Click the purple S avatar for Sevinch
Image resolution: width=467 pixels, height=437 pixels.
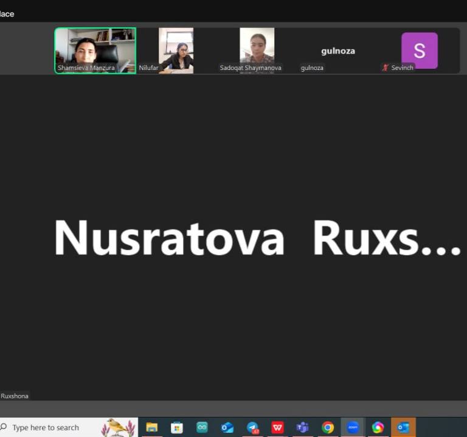(x=420, y=51)
